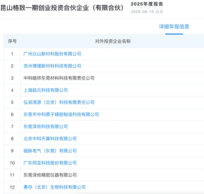Open the 详细年报信息 tab

point(174,27)
